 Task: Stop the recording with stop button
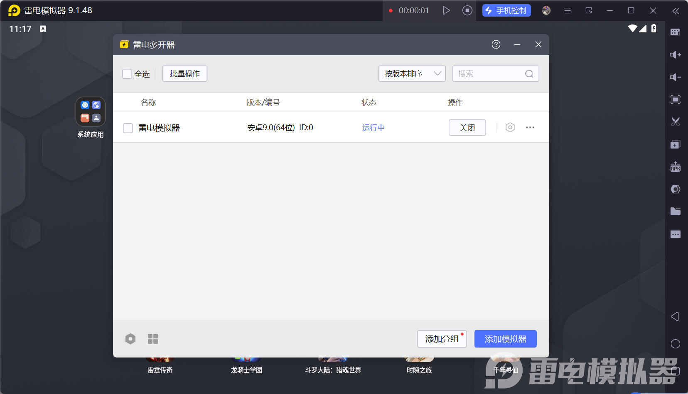(x=467, y=10)
